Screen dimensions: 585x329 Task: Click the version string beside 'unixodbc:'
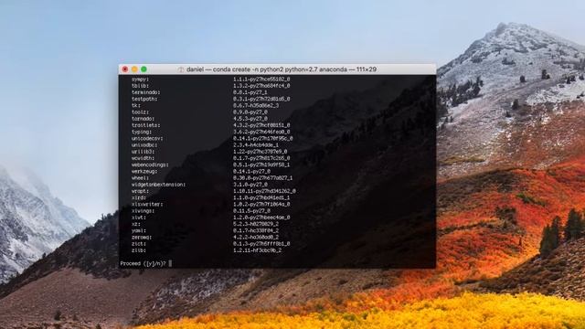(x=256, y=145)
